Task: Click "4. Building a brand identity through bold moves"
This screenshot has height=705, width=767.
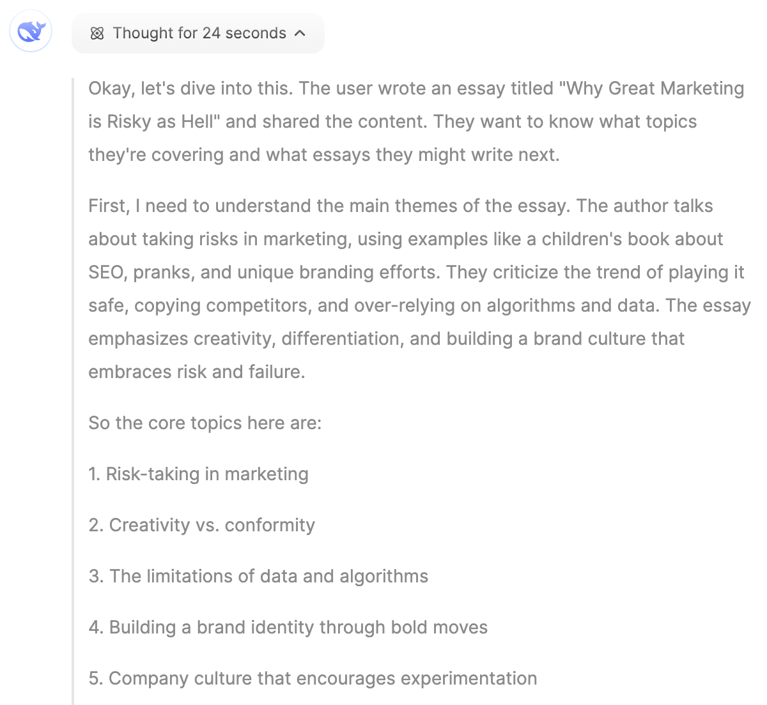Action: pyautogui.click(x=288, y=627)
